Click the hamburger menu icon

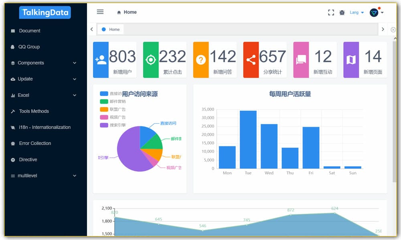tap(100, 12)
